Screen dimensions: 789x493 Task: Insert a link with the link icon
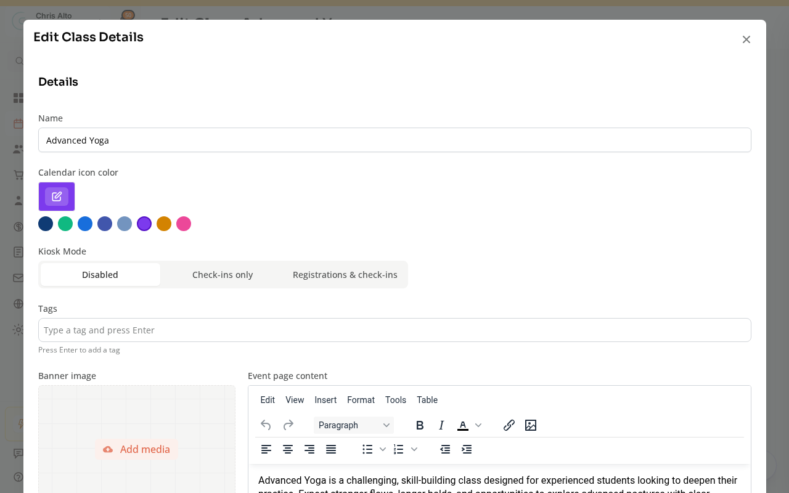(509, 425)
